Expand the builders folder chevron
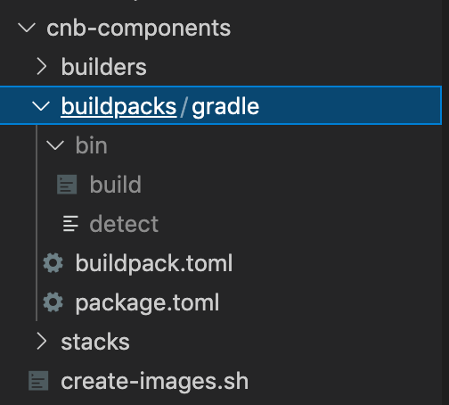 pyautogui.click(x=42, y=67)
